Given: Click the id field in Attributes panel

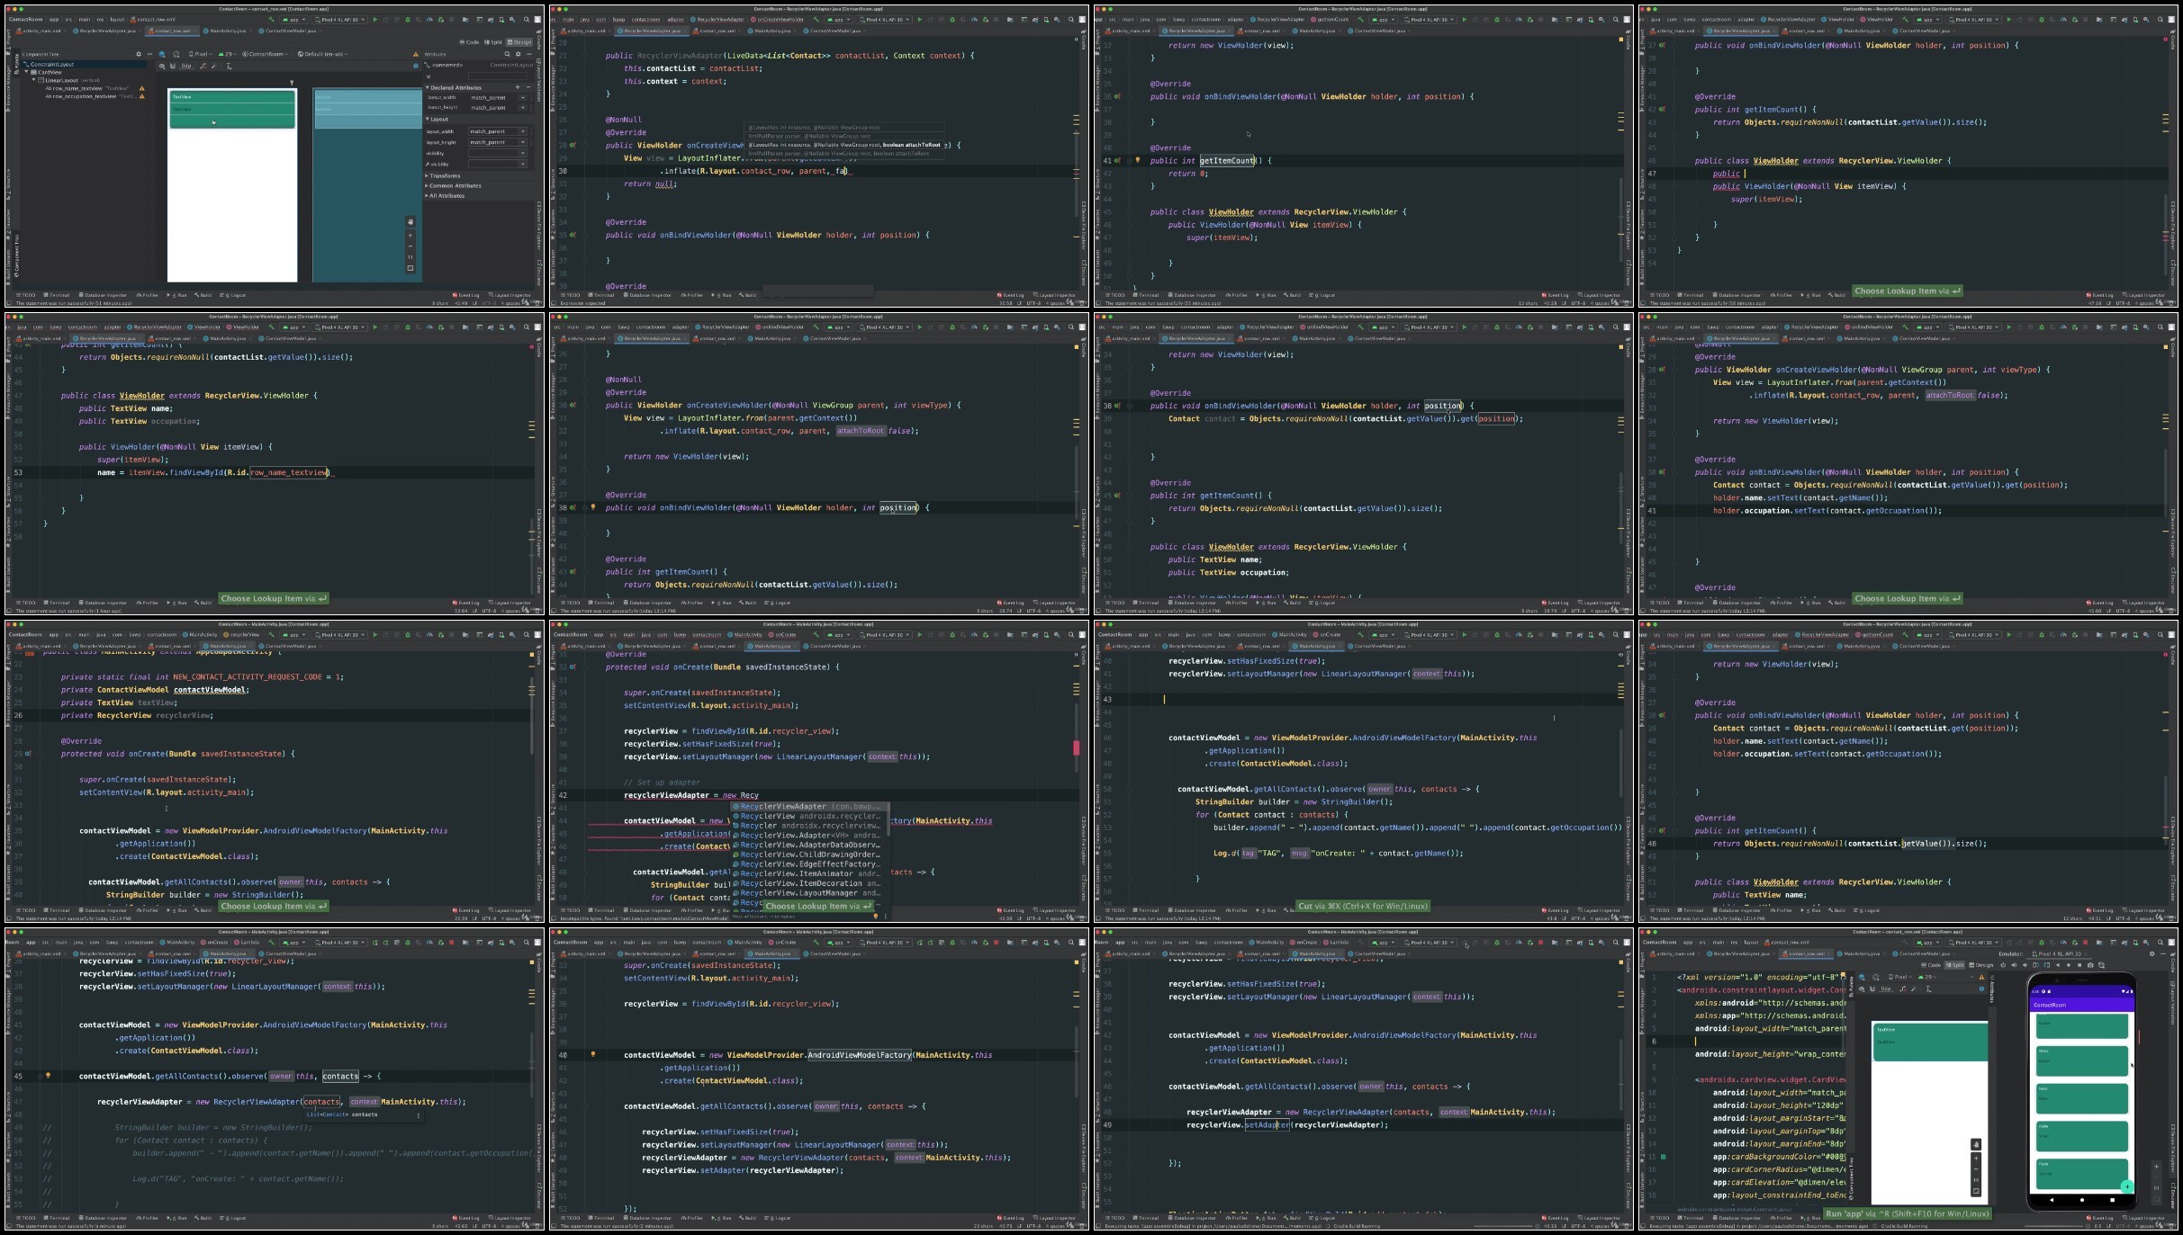Looking at the screenshot, I should coord(498,76).
